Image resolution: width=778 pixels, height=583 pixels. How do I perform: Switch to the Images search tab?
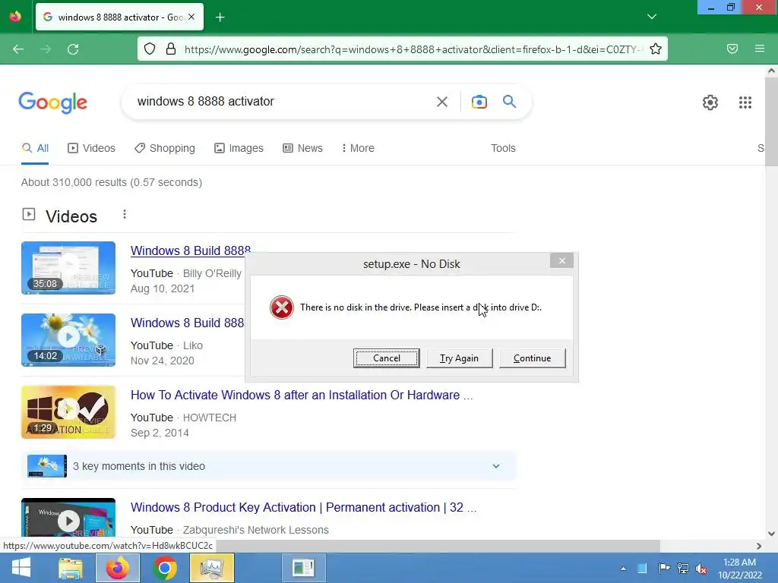[x=239, y=148]
